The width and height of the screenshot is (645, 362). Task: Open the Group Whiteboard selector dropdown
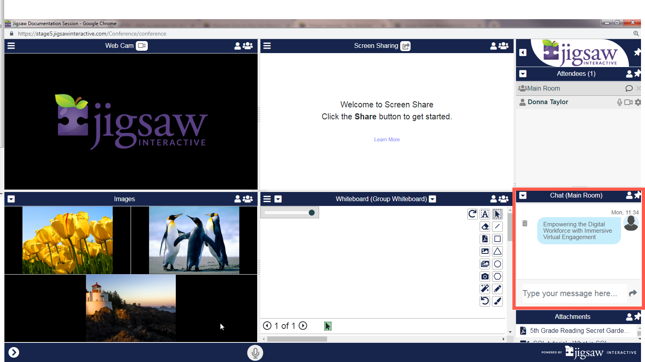click(433, 199)
